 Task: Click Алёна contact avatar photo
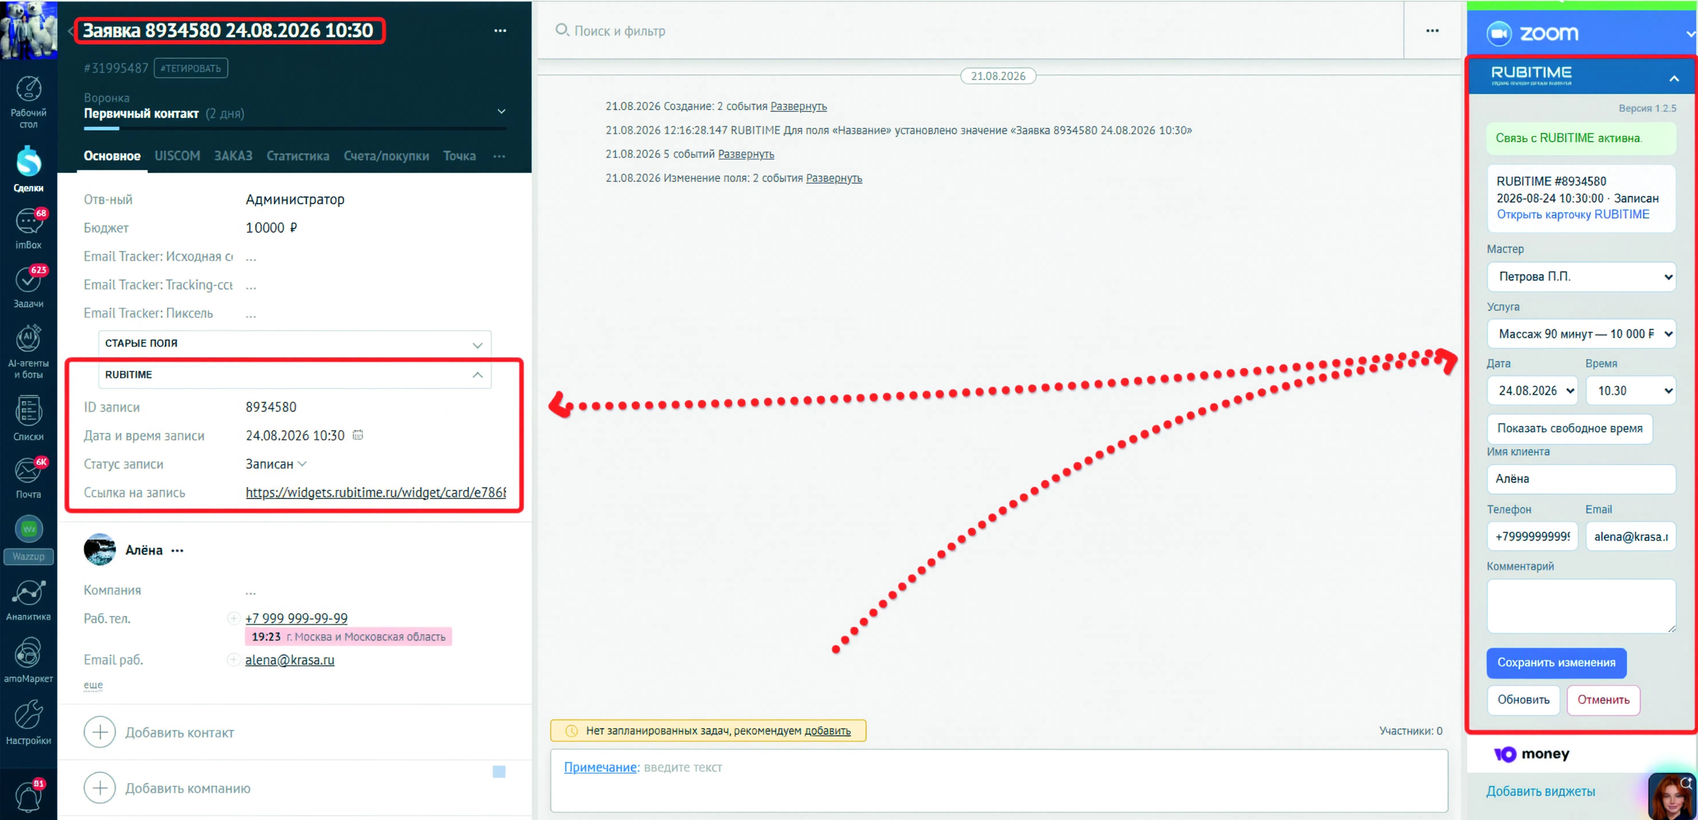click(99, 549)
